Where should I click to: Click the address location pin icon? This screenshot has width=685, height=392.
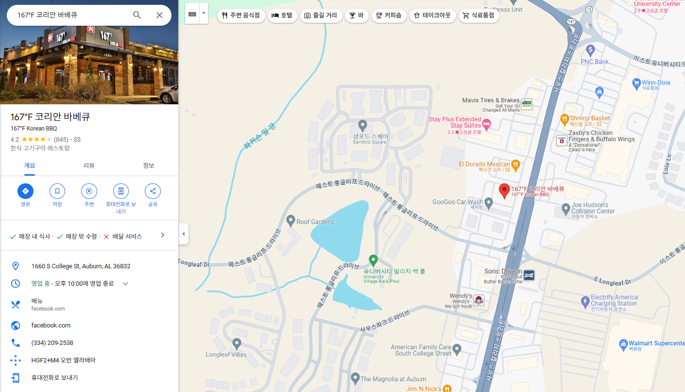[16, 266]
